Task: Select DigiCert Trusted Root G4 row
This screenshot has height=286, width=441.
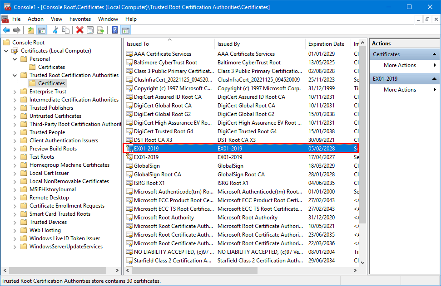Action: point(242,131)
